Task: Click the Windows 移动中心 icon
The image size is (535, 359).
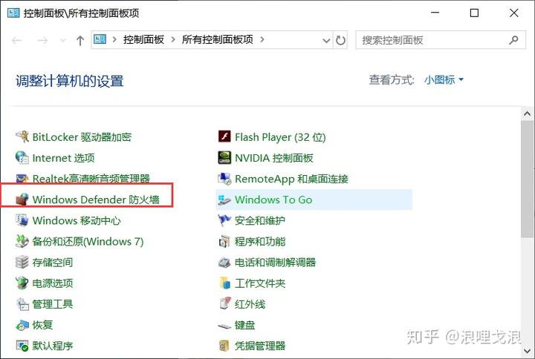Action: coord(22,220)
